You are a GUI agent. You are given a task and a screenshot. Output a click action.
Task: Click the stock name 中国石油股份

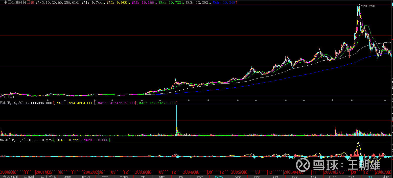point(15,2)
